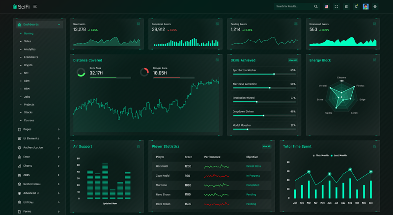This screenshot has width=393, height=215.
Task: Expand the Authentication menu arrow
Action: tap(59, 148)
